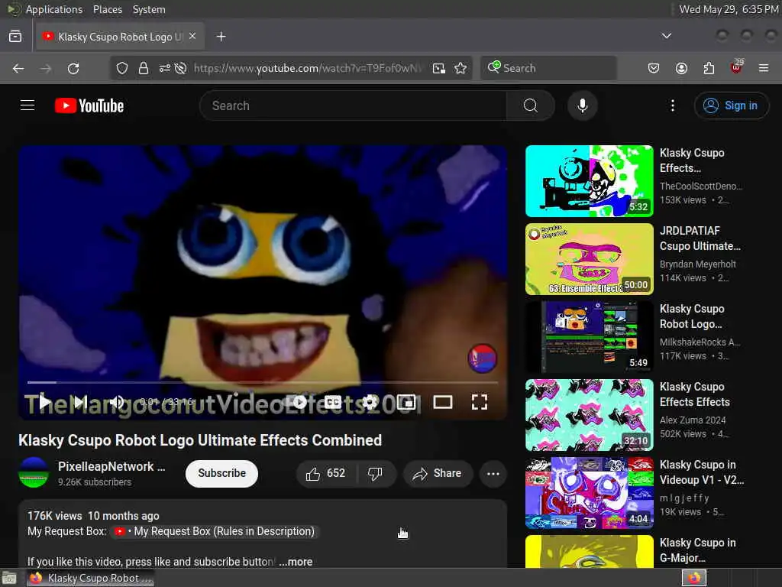Sign in to YouTube
Viewport: 782px width, 587px height.
tap(731, 105)
